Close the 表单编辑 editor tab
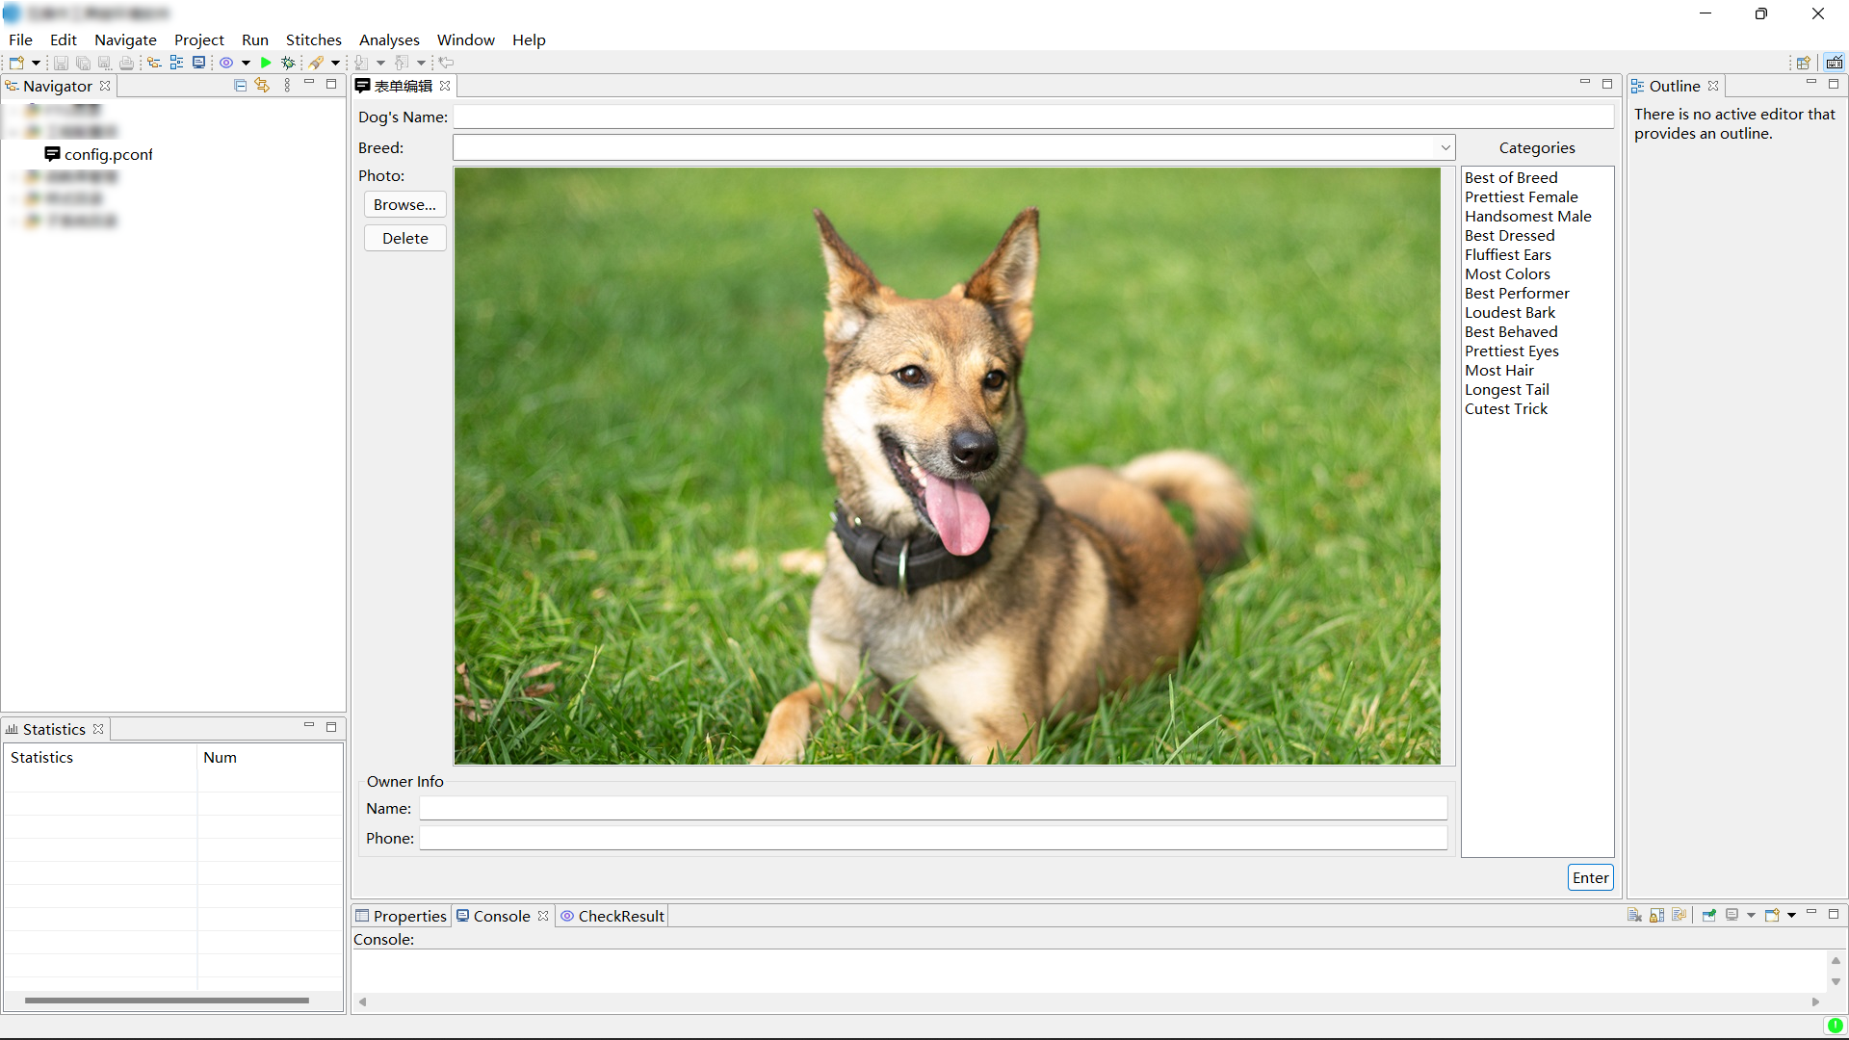This screenshot has height=1040, width=1849. pyautogui.click(x=445, y=86)
